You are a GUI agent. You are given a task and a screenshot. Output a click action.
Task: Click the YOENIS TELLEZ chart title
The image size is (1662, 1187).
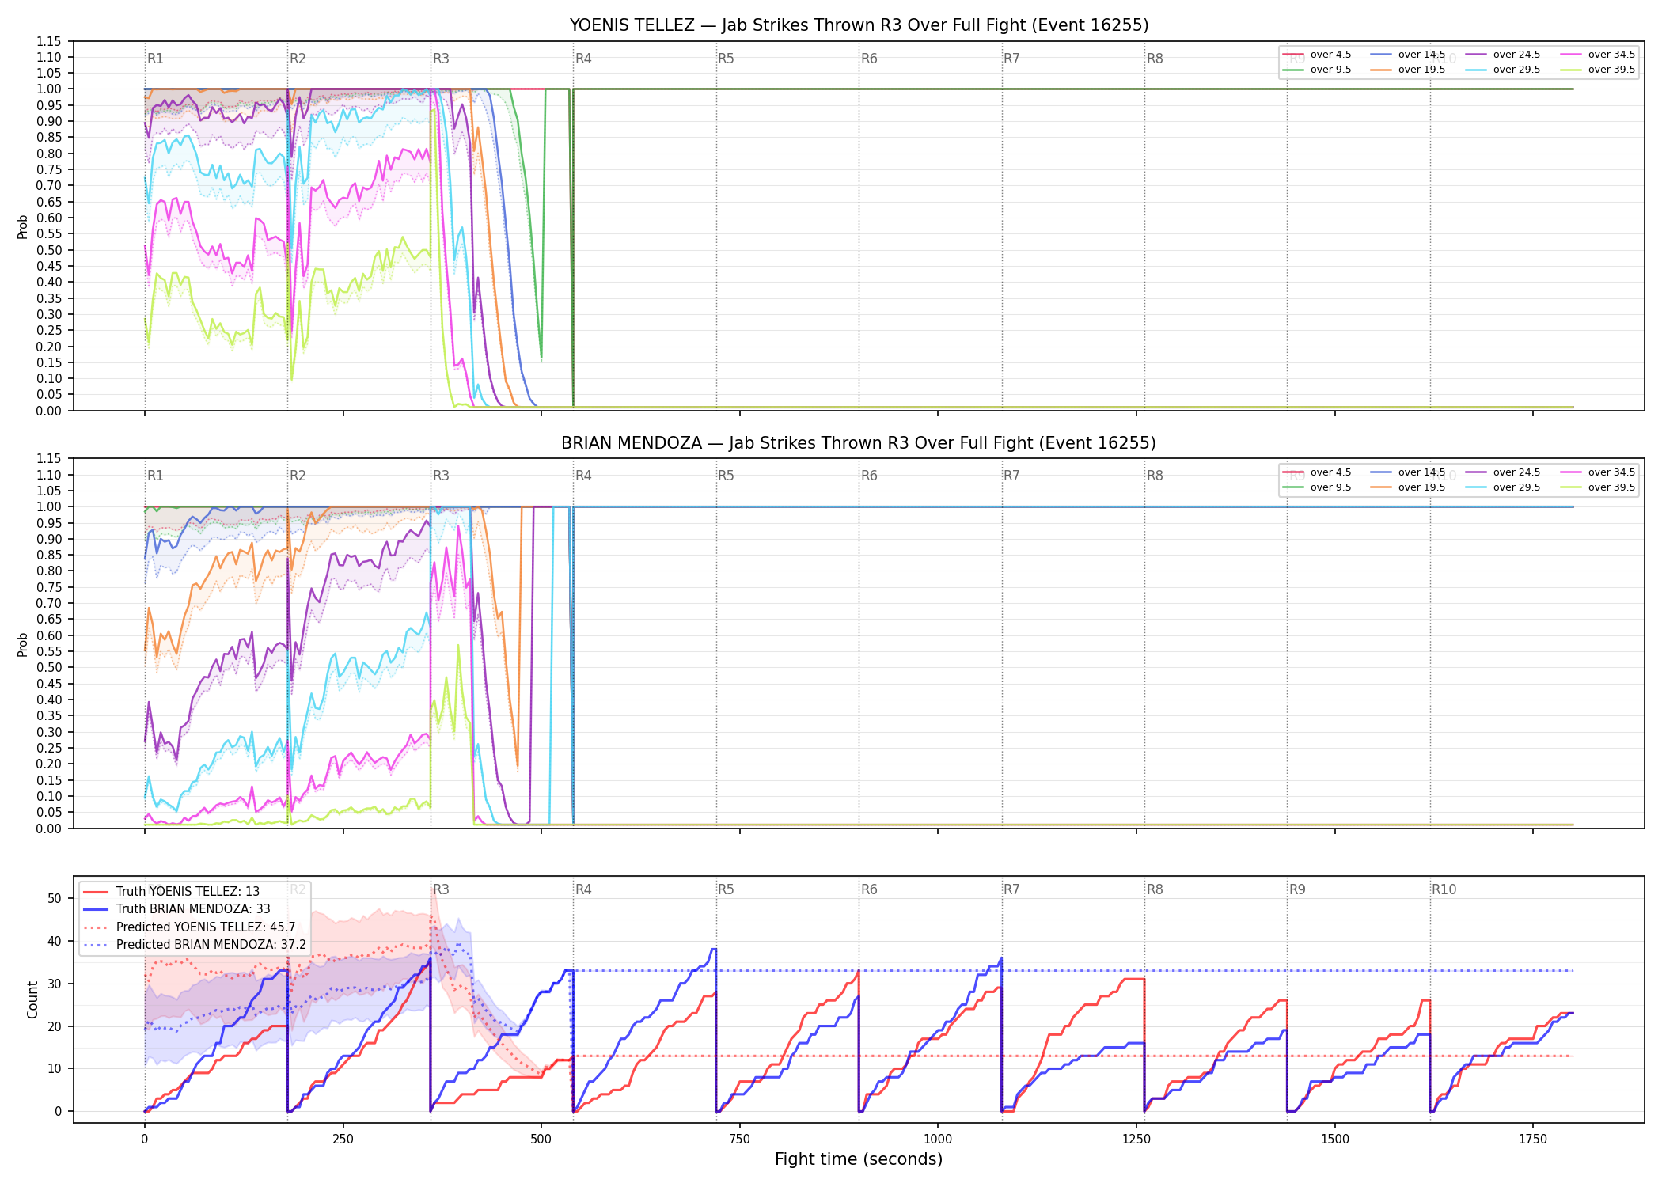(x=859, y=25)
